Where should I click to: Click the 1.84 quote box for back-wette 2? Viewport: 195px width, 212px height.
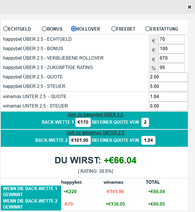(x=148, y=140)
